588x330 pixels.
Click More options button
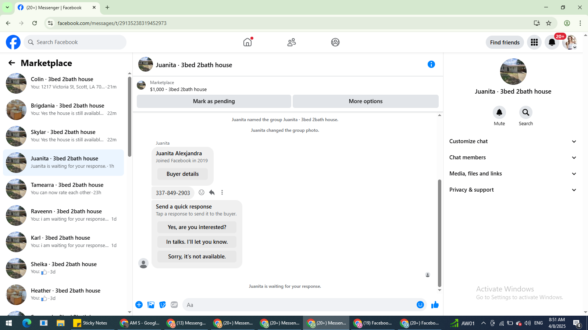coord(366,101)
